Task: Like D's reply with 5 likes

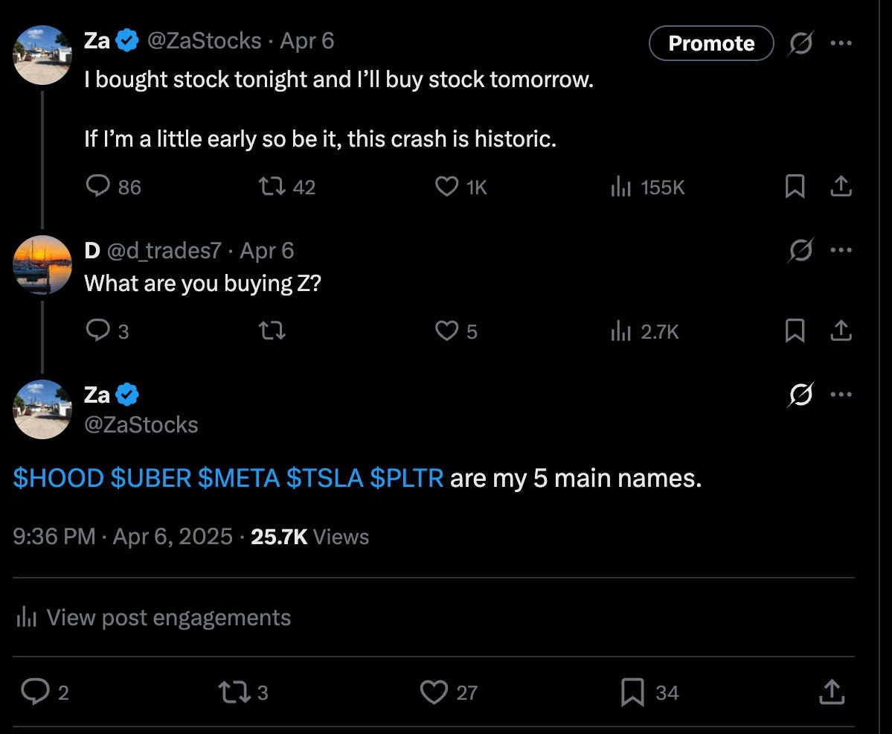Action: (446, 331)
